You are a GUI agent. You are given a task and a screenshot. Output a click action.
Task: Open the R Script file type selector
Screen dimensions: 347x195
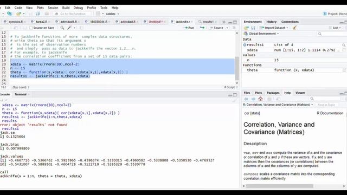coord(231,87)
